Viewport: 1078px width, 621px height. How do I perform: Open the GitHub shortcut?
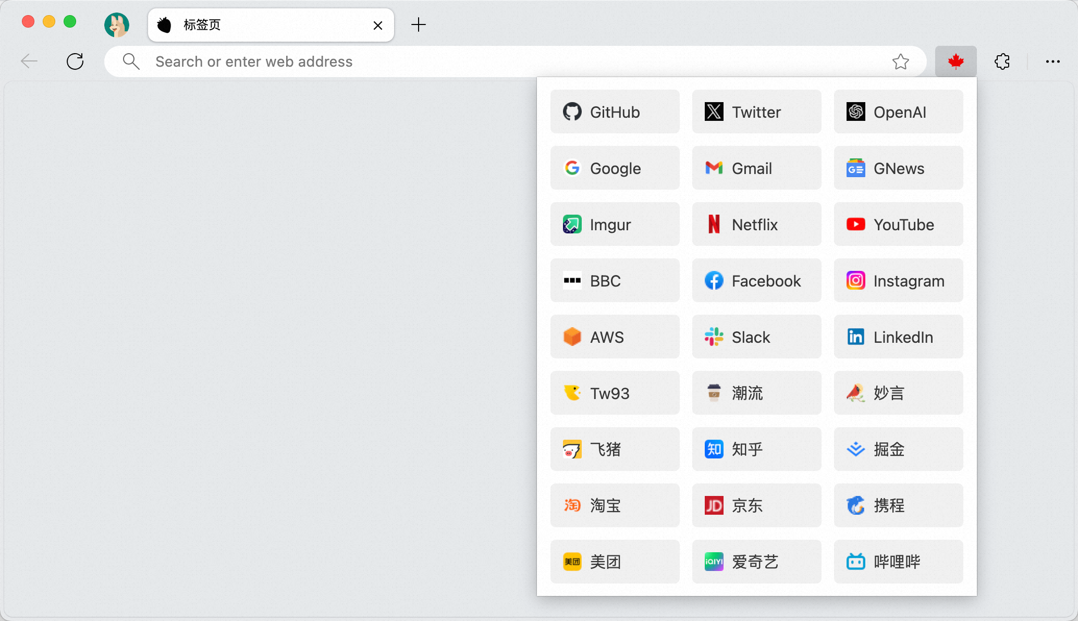point(615,112)
